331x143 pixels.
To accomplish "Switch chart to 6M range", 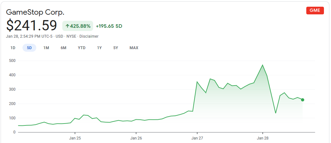I will click(x=64, y=48).
